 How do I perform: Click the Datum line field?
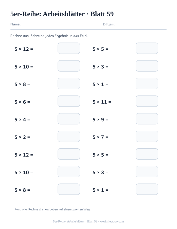141,24
